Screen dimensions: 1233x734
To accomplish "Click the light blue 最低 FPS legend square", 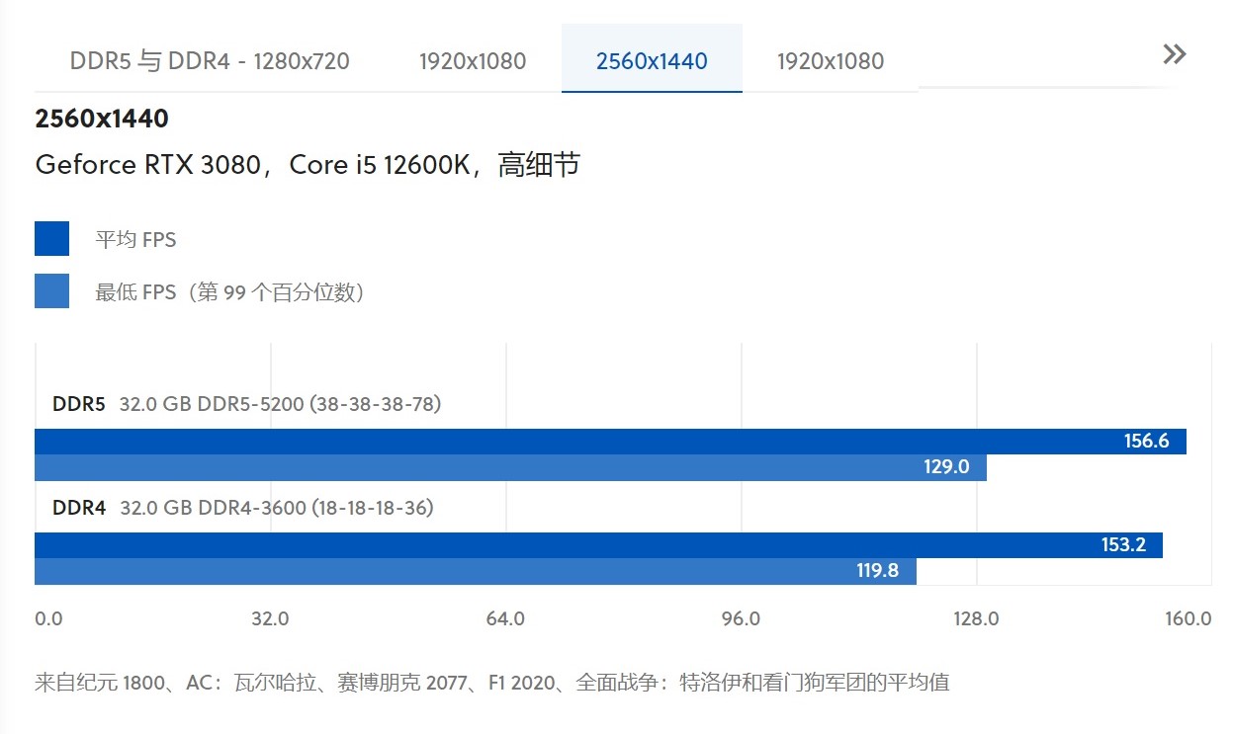I will coord(51,291).
